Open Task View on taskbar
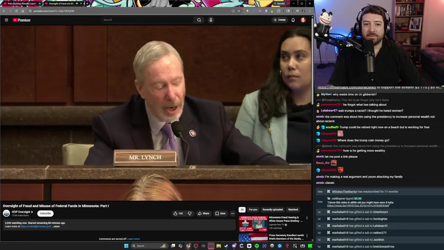The height and width of the screenshot is (250, 444). (173, 246)
